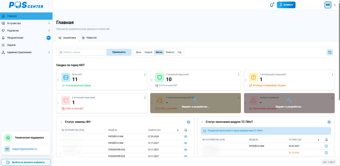Image resolution: width=340 pixels, height=166 pixels.
Task: Sort Замена ФН column with the arrow
Action: click(178, 130)
